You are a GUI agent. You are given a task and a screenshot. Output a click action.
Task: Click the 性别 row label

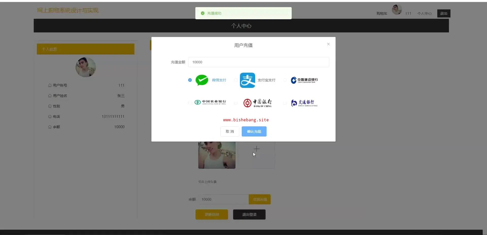click(56, 106)
